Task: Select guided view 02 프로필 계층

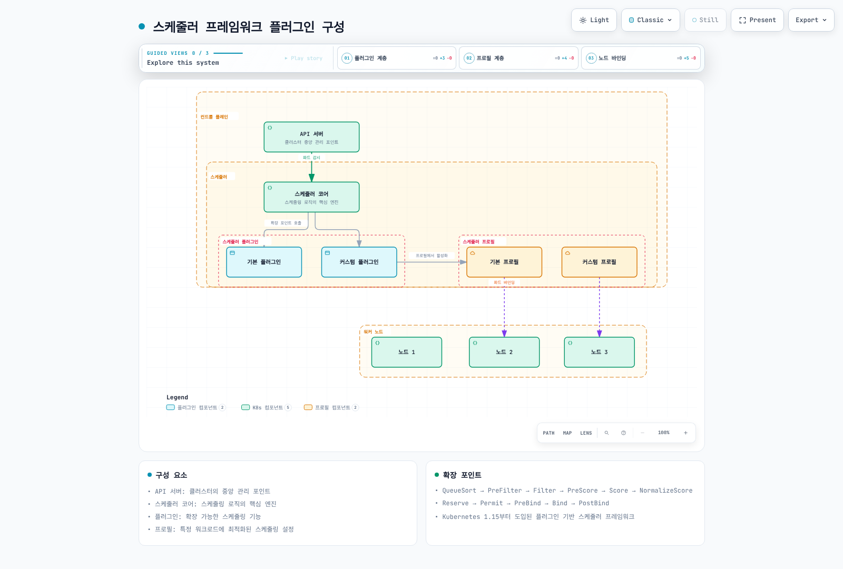Action: click(x=519, y=58)
